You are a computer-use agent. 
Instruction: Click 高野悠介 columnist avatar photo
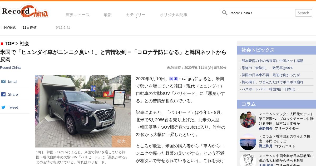click(x=248, y=119)
